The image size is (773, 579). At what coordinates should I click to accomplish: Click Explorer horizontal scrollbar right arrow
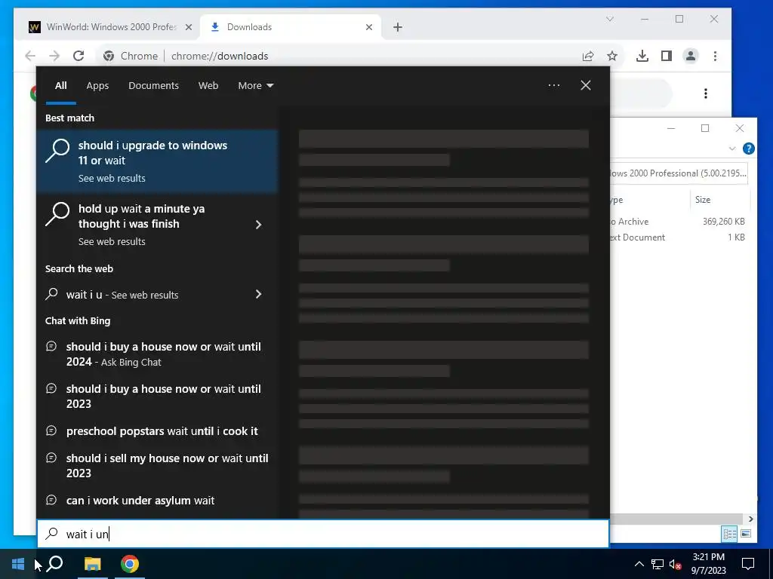[x=750, y=519]
